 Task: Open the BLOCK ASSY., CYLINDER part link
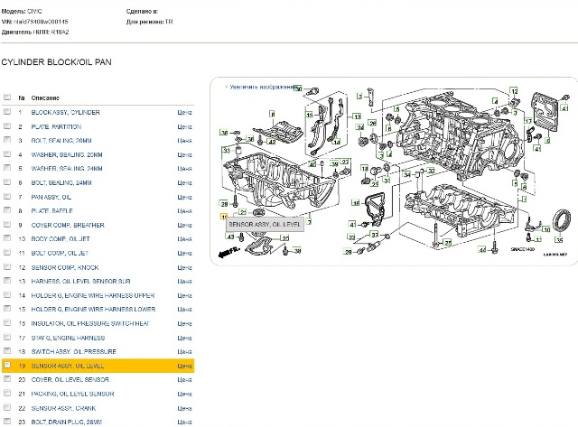click(x=66, y=112)
